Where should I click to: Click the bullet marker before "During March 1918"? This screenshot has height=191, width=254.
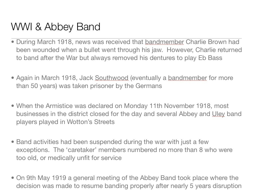pyautogui.click(x=13, y=42)
